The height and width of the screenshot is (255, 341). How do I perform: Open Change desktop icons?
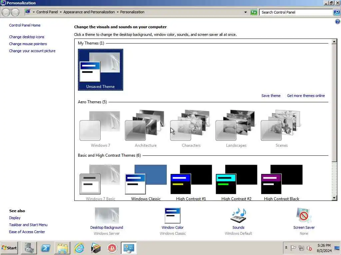click(27, 37)
